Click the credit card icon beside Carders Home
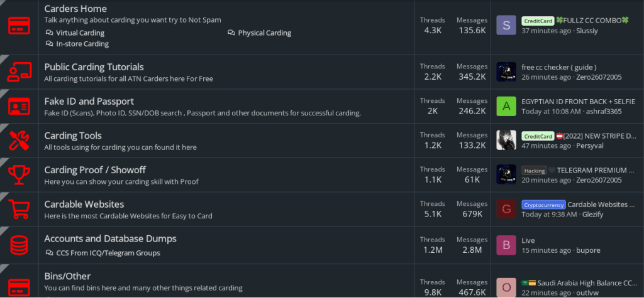Screen dimensions: 644x298 (19, 26)
